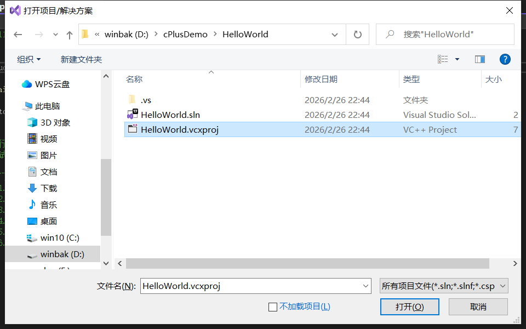526x329 pixels.
Task: Open the 组织 menu
Action: click(x=29, y=59)
